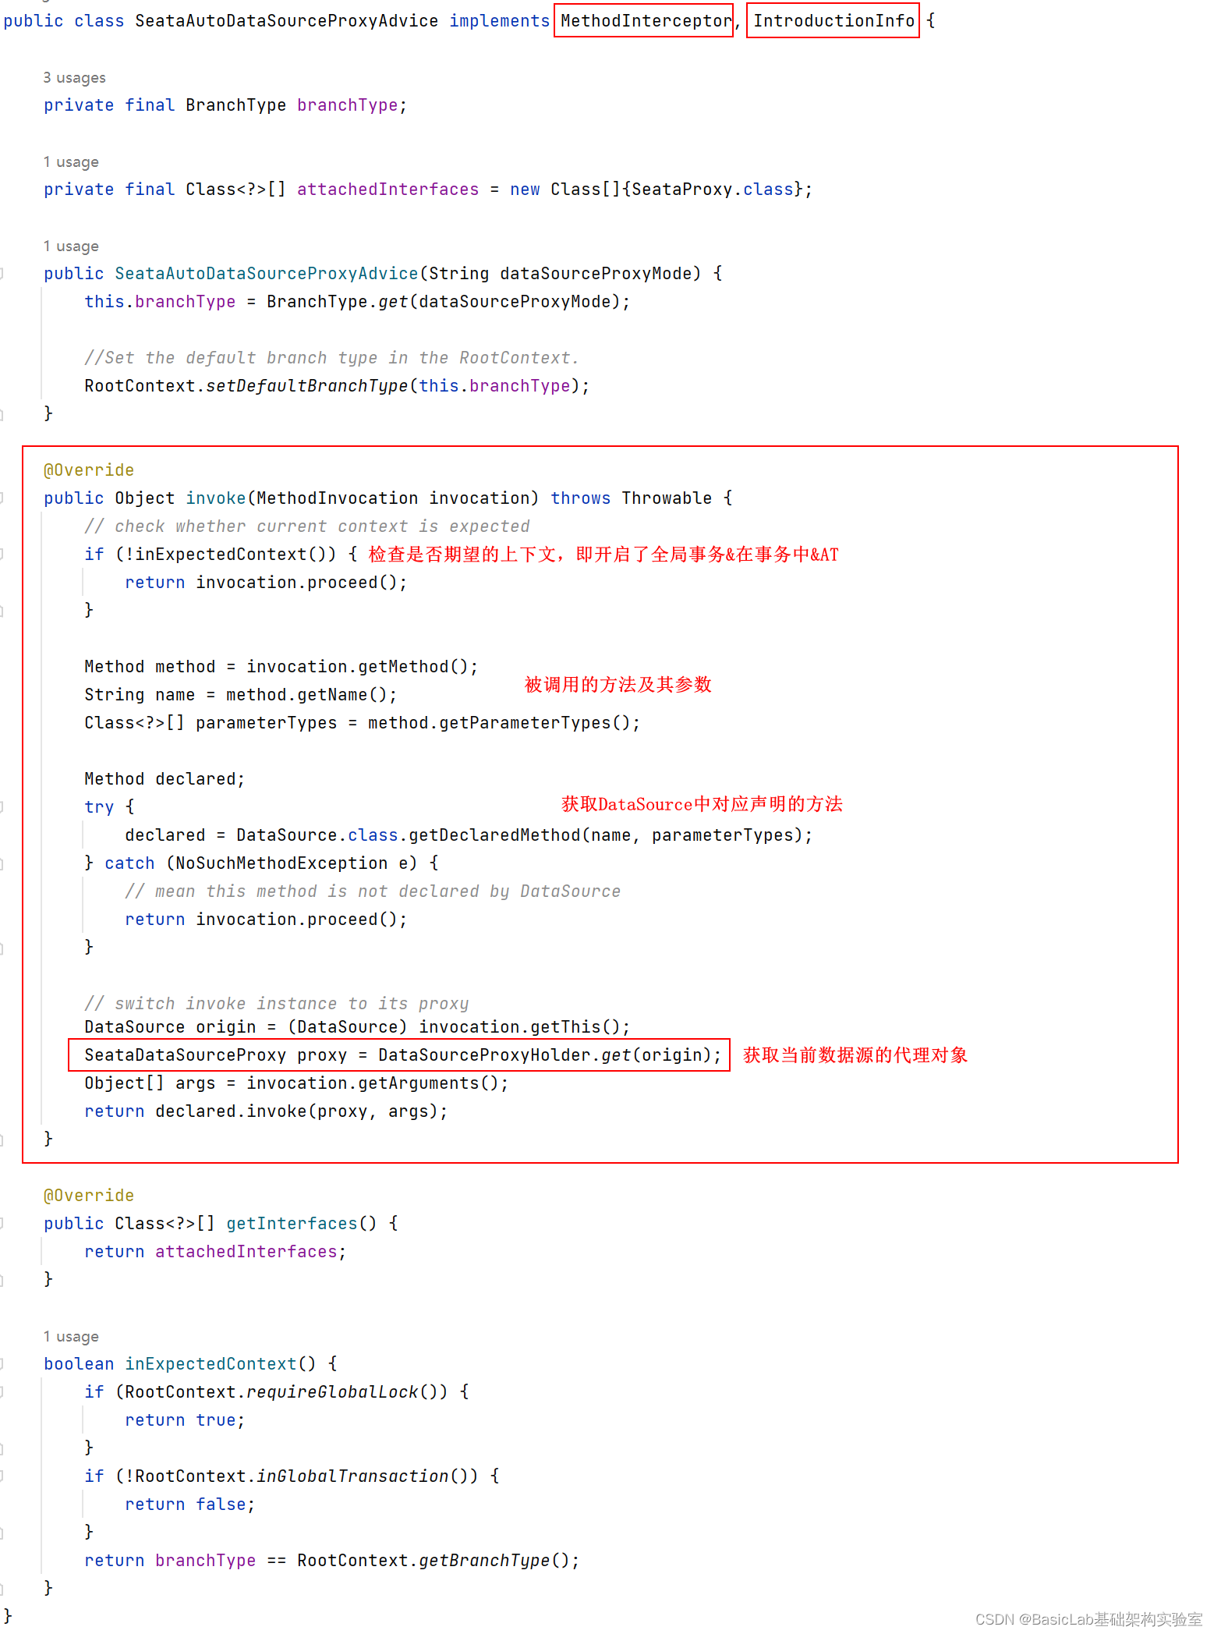Click the boxed MethodInterceptor interface name
Screen dimensions: 1214x1634
(646, 21)
